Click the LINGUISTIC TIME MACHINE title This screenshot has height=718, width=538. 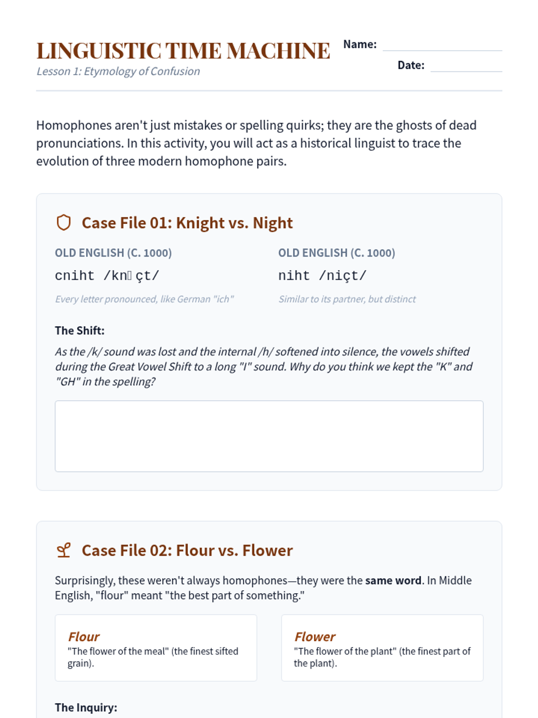point(183,51)
